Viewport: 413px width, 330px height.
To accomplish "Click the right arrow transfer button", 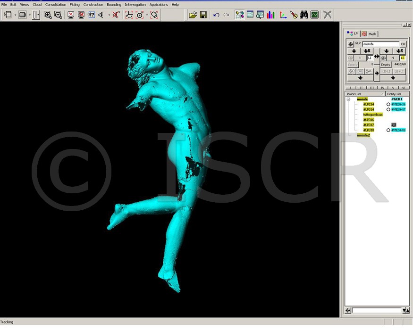I will tap(377, 73).
